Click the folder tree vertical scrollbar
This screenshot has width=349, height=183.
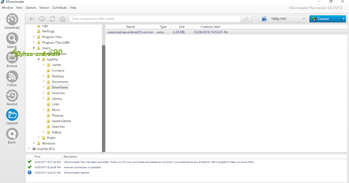104,99
